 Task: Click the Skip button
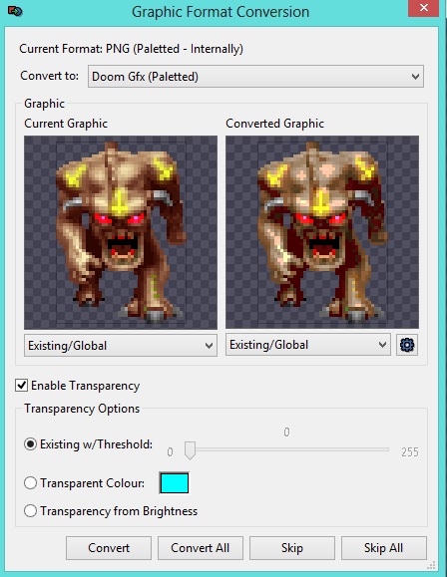pyautogui.click(x=292, y=548)
